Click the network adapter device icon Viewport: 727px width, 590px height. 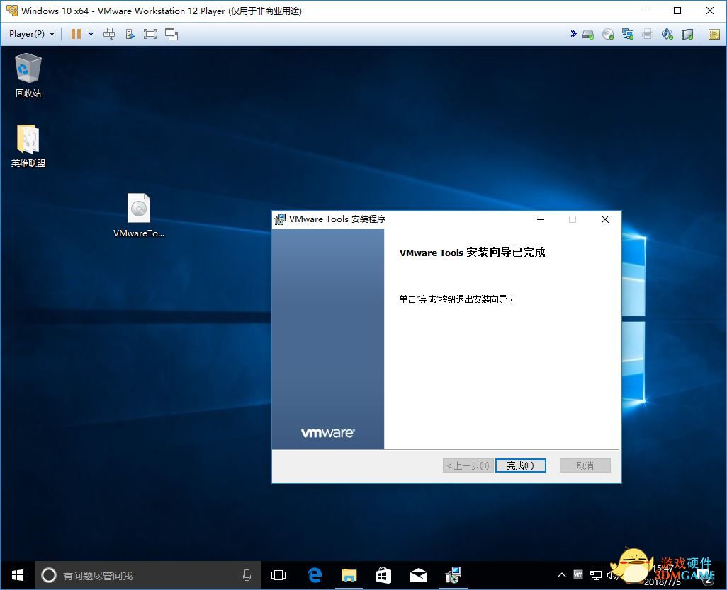click(628, 34)
